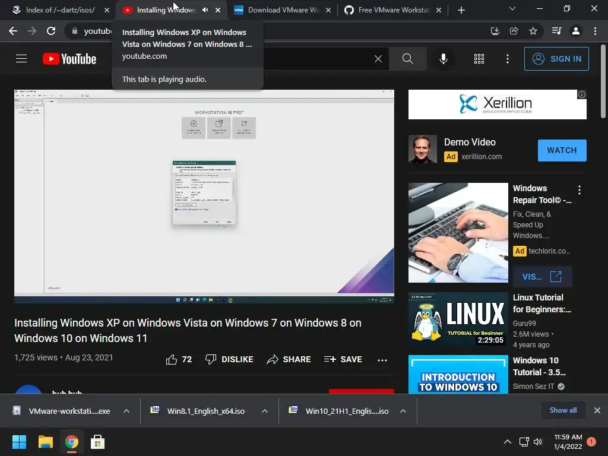Viewport: 608px width, 456px height.
Task: Open the YouTube hamburger guide menu
Action: 21,59
